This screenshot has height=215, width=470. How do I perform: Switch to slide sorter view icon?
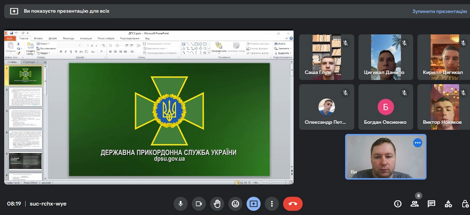(x=242, y=183)
